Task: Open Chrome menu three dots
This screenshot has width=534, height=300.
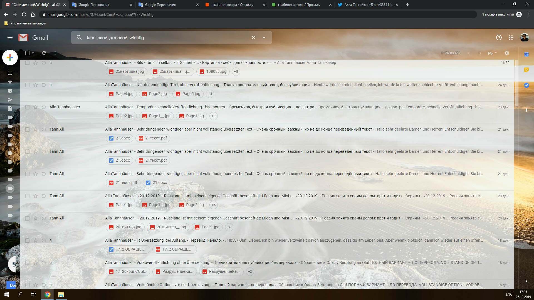Action: 528,14
